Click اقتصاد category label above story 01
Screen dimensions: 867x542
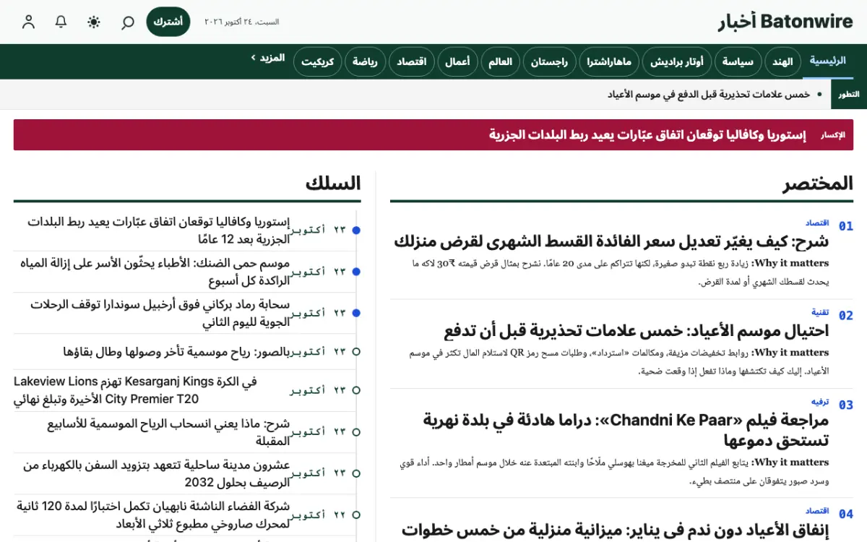pyautogui.click(x=817, y=223)
